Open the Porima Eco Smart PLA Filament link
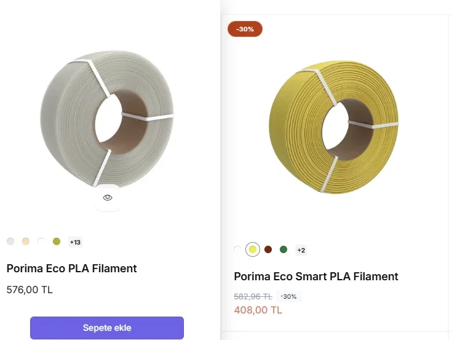452x340 pixels. pyautogui.click(x=316, y=277)
